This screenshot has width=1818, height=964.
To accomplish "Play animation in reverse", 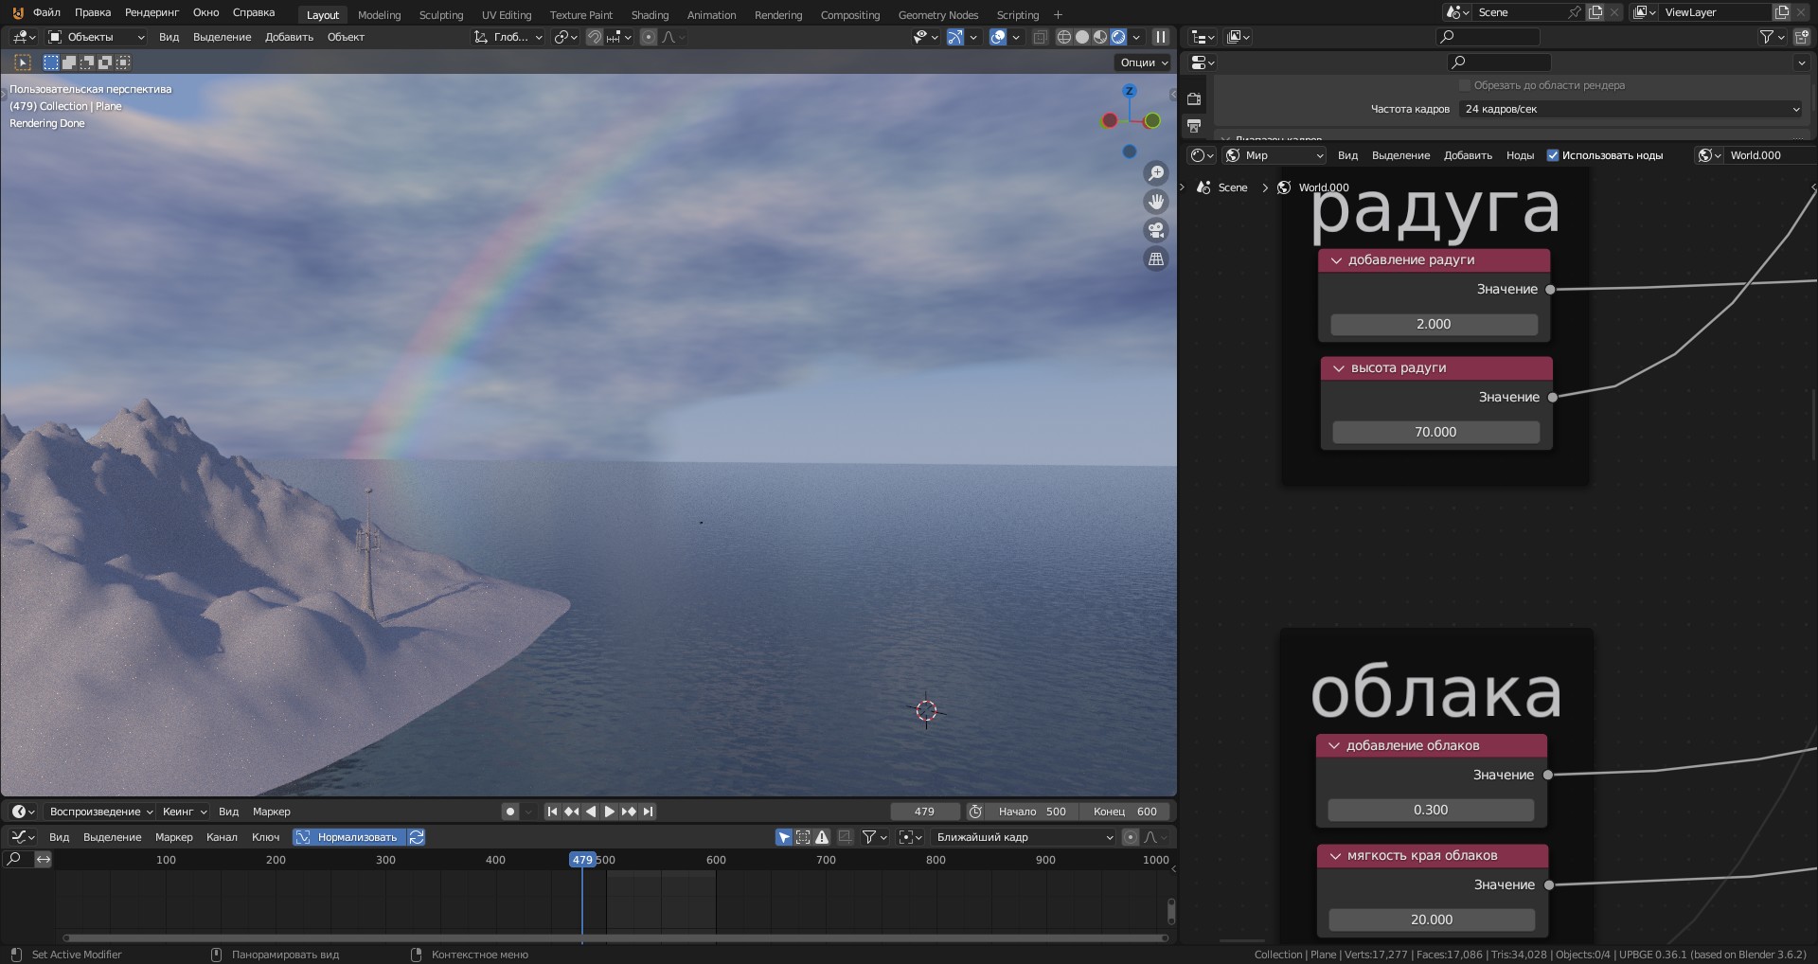I will click(x=590, y=812).
